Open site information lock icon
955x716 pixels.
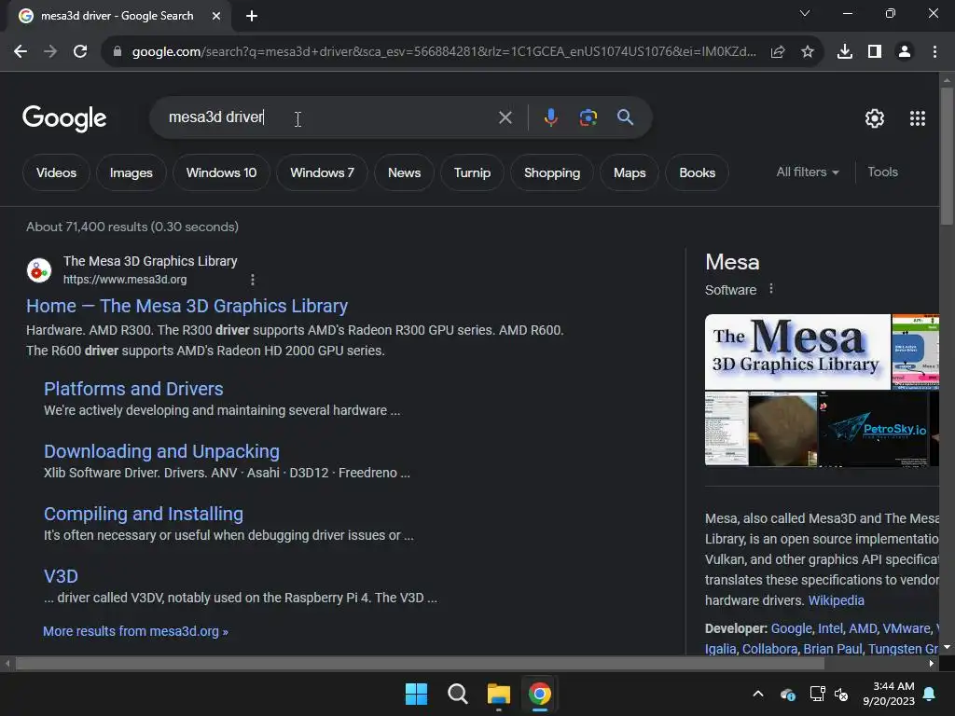118,52
